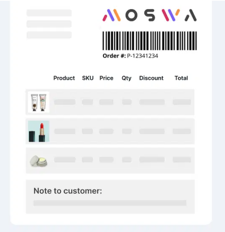The width and height of the screenshot is (225, 232).
Task: Select the balm jar thumbnail
Action: pos(38,161)
